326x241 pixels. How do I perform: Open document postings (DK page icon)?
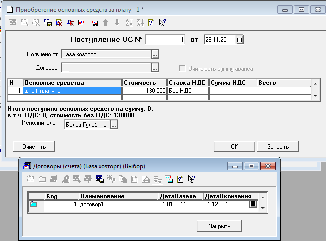click(x=59, y=22)
